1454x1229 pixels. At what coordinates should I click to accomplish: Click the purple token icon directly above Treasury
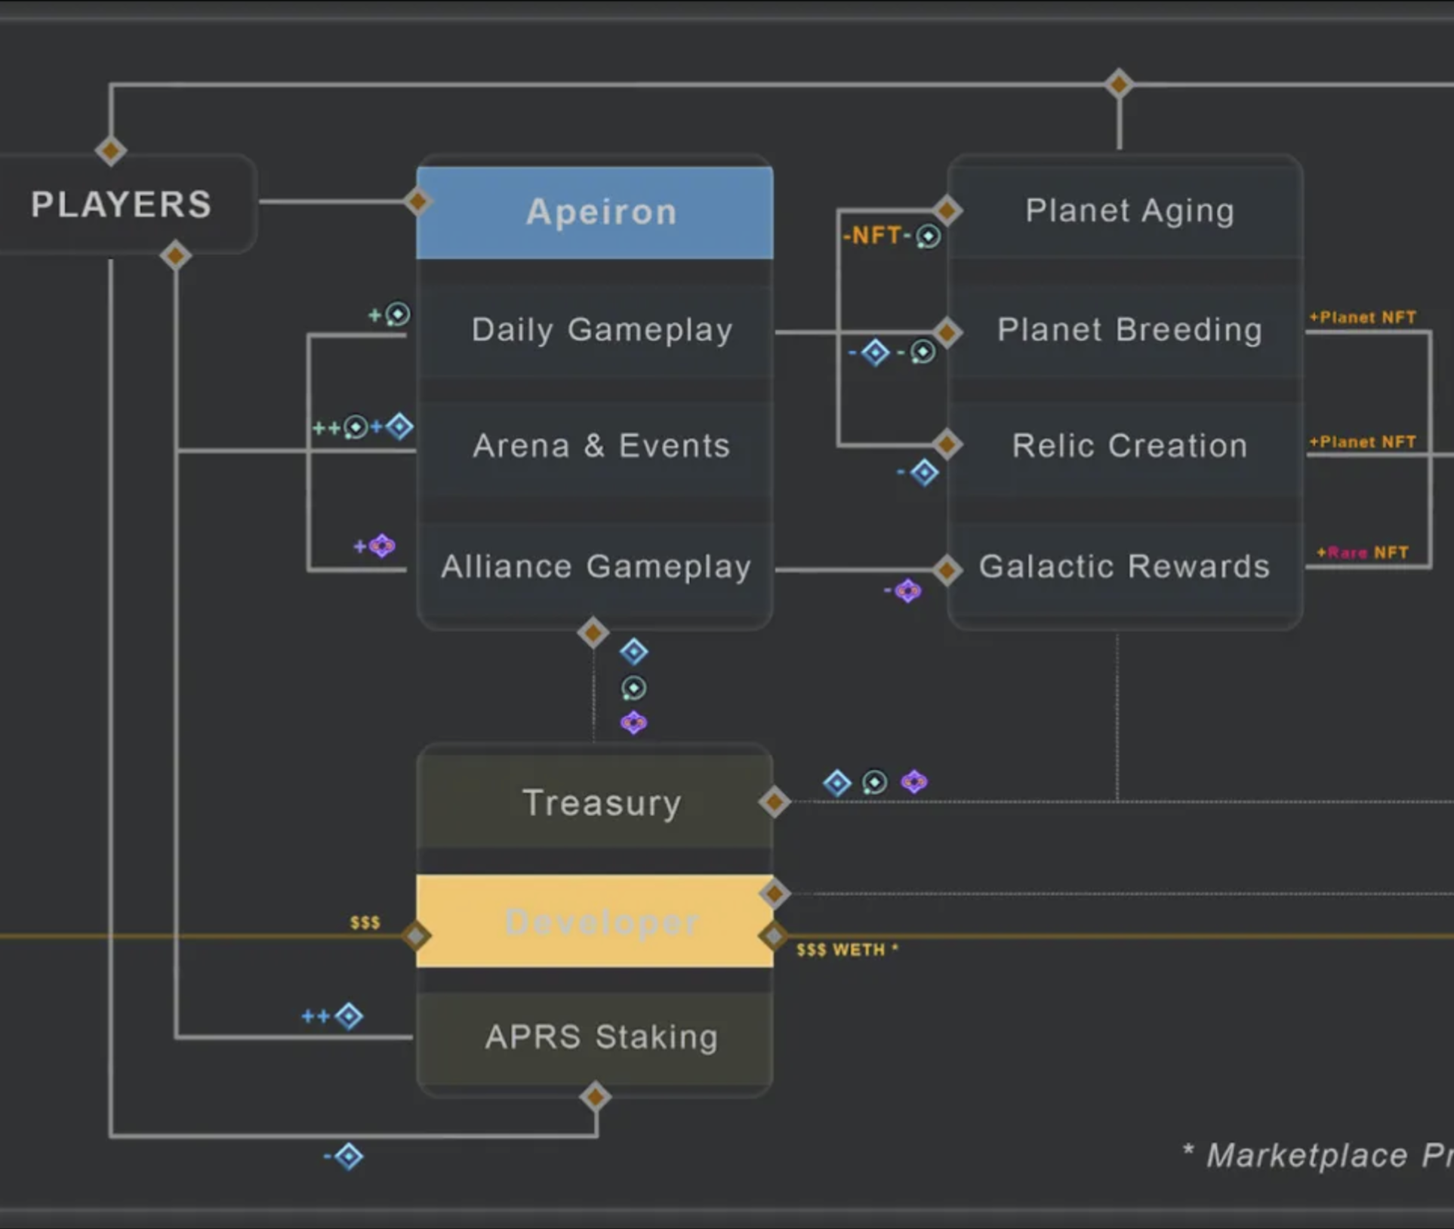(633, 723)
